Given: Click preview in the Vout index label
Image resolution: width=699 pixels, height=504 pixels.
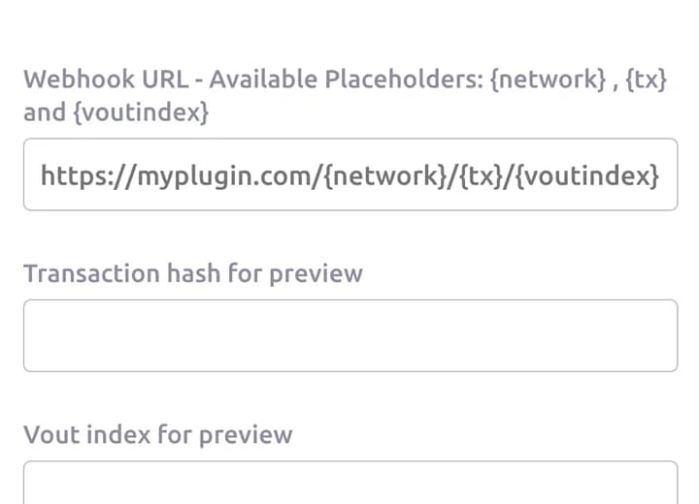Looking at the screenshot, I should pos(246,435).
